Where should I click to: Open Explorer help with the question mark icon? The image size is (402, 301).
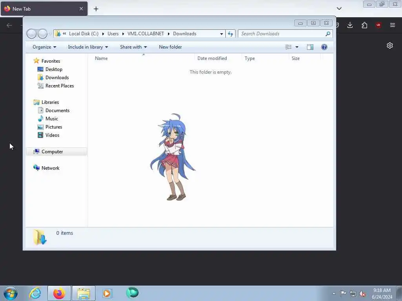coord(324,47)
